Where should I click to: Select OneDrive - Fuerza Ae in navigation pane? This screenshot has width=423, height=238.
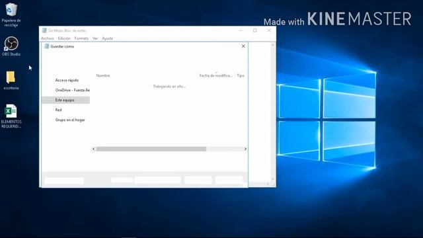point(72,90)
